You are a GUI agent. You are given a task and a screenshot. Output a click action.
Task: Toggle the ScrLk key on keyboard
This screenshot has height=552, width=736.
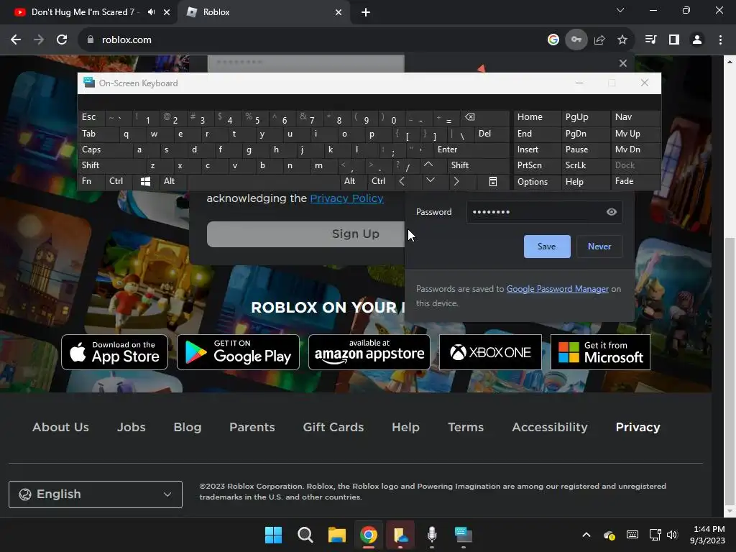[x=585, y=165]
